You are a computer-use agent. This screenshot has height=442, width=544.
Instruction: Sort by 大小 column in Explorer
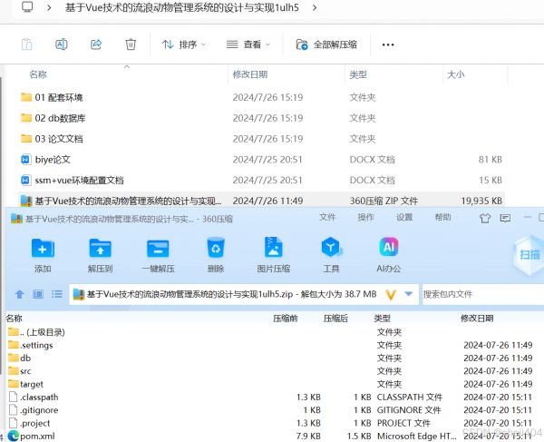(x=455, y=74)
